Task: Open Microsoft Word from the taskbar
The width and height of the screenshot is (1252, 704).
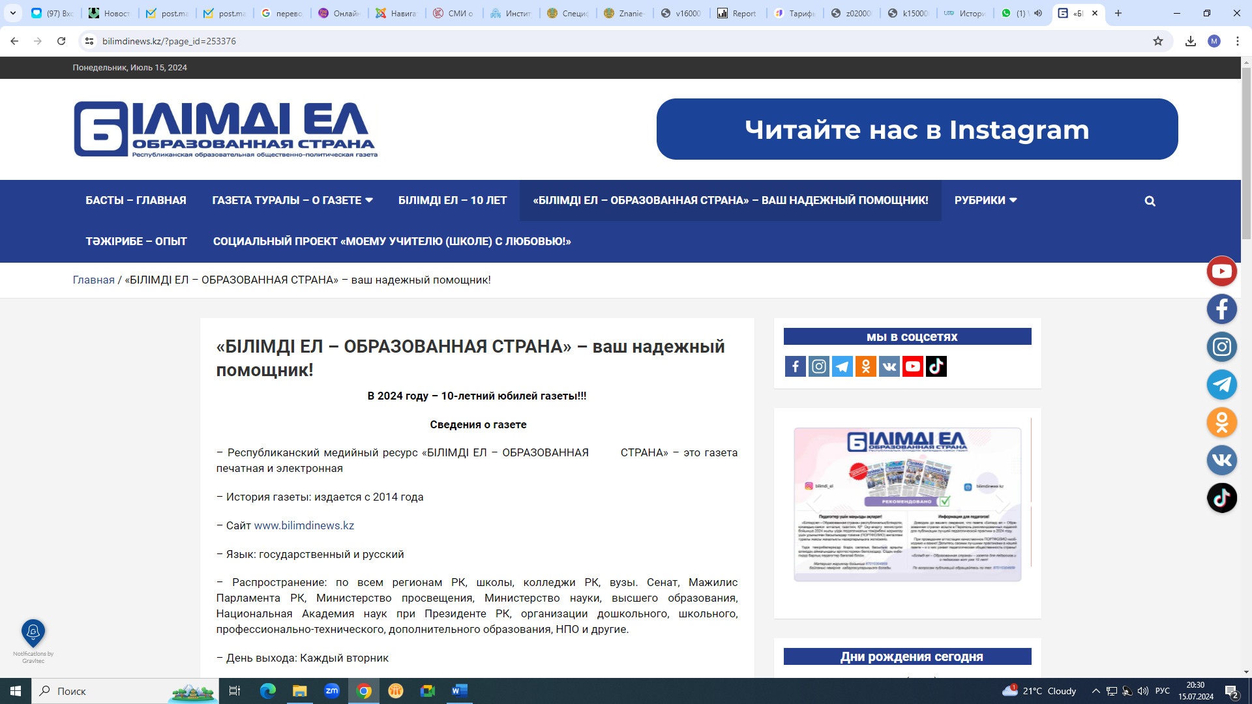Action: click(x=459, y=691)
